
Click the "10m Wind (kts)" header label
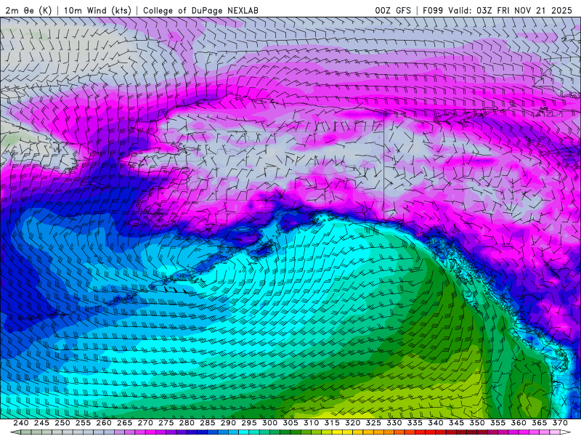[97, 10]
